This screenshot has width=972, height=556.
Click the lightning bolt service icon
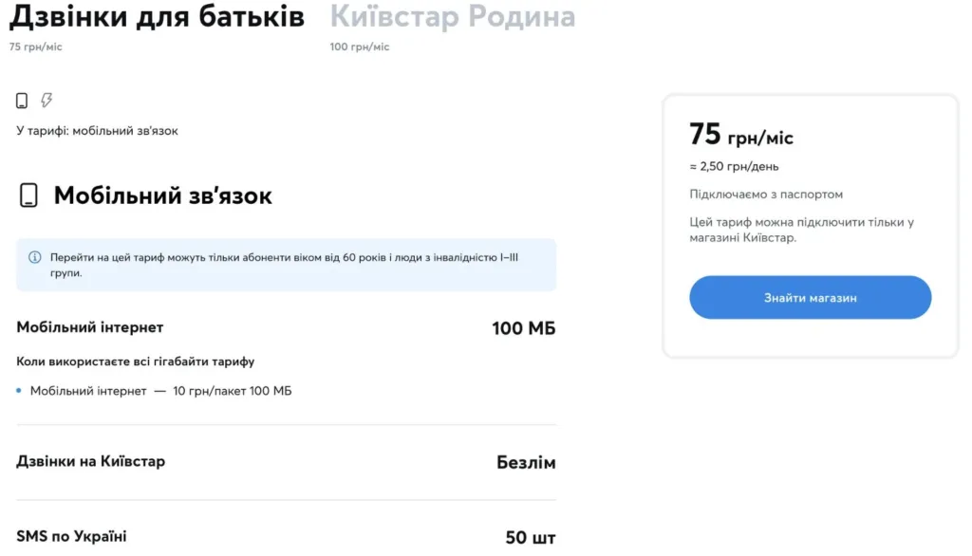click(47, 100)
